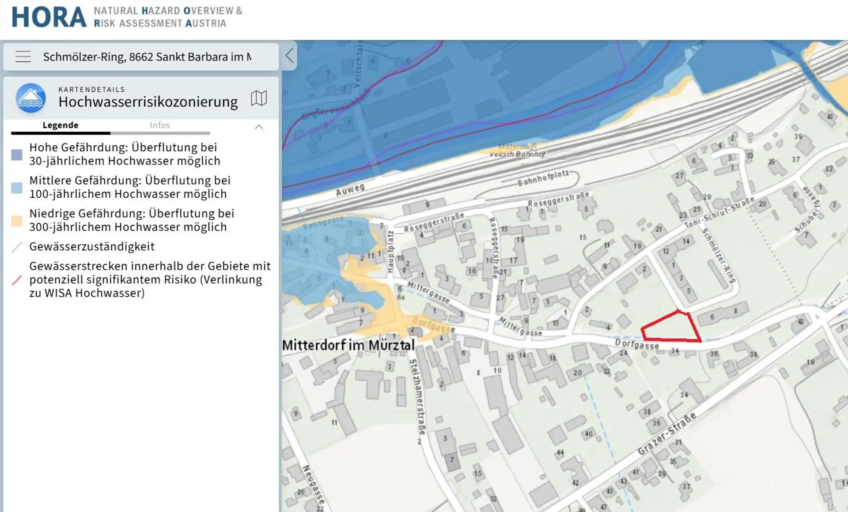Image resolution: width=848 pixels, height=512 pixels.
Task: Click the Hochwasserrisikozonierung title
Action: click(x=148, y=102)
